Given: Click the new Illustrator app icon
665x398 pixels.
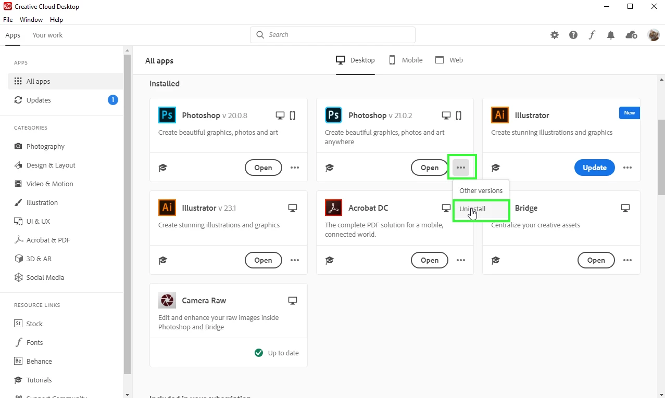Looking at the screenshot, I should pyautogui.click(x=500, y=115).
